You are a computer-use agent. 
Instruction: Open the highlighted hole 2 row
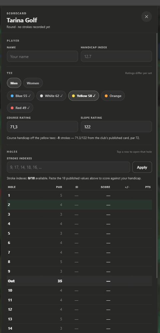(x=79, y=205)
